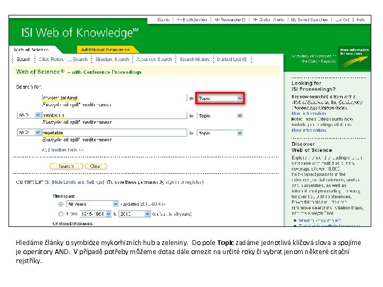Open Advanced Search

coord(154,60)
